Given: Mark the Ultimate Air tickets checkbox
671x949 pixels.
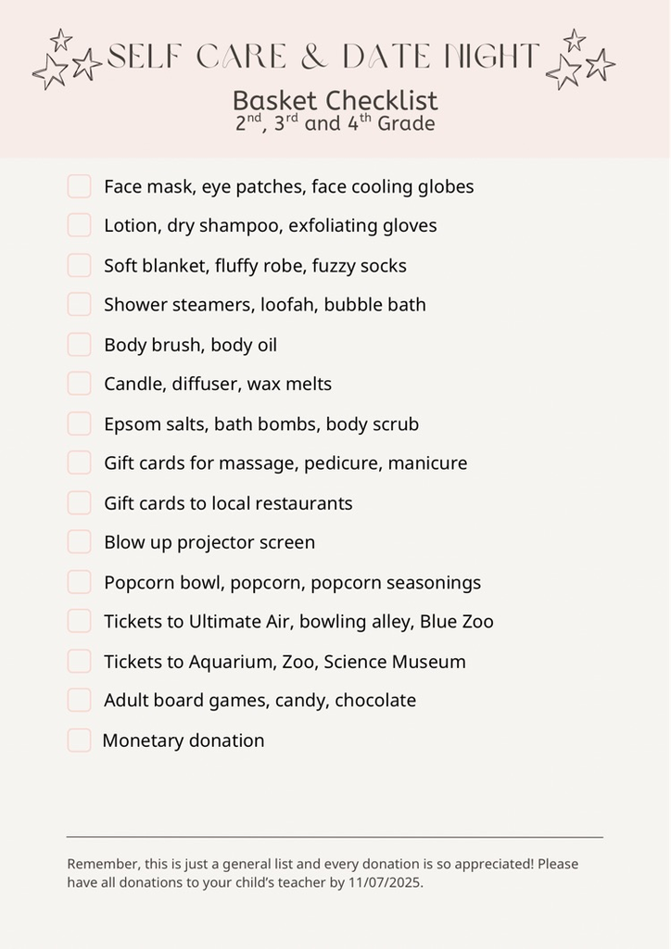Looking at the screenshot, I should point(79,621).
